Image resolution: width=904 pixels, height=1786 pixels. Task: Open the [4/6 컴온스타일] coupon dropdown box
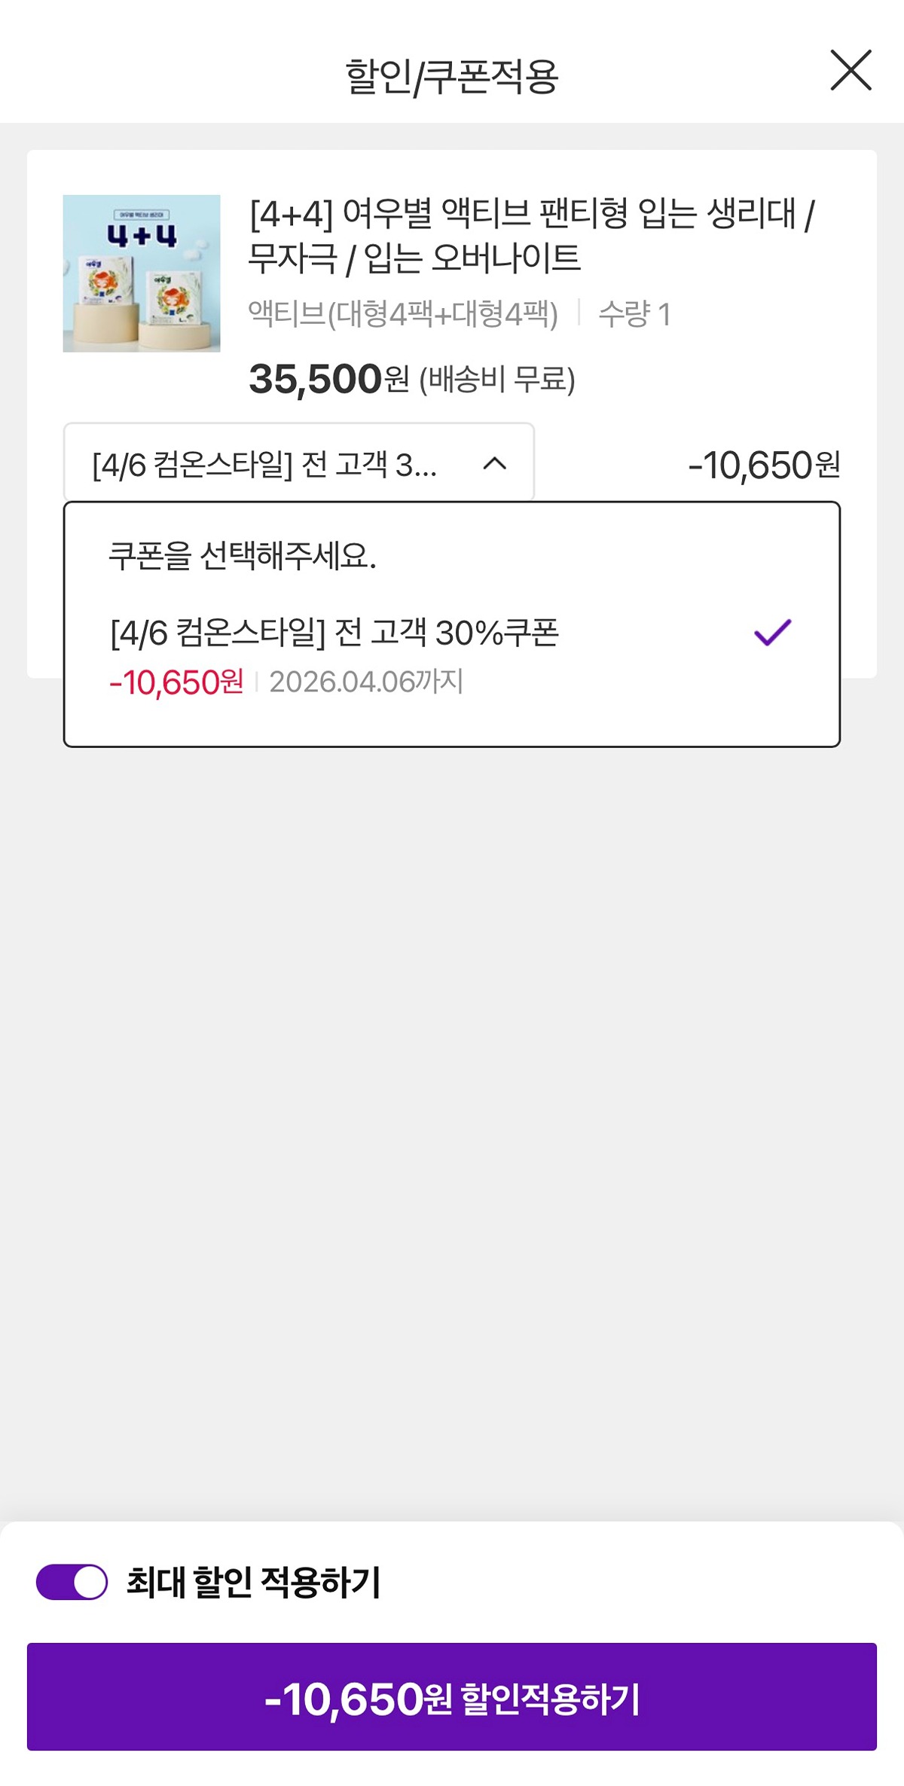point(299,463)
